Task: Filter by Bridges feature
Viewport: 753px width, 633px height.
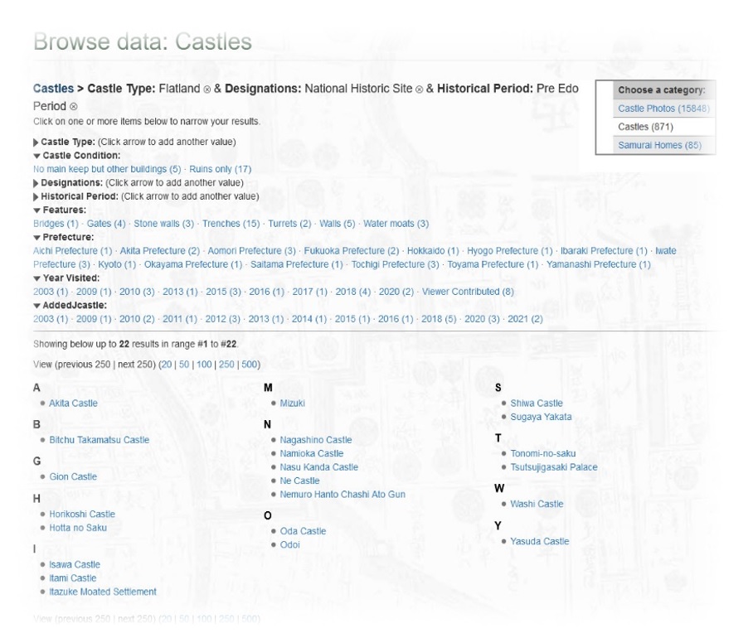Action: [x=56, y=224]
